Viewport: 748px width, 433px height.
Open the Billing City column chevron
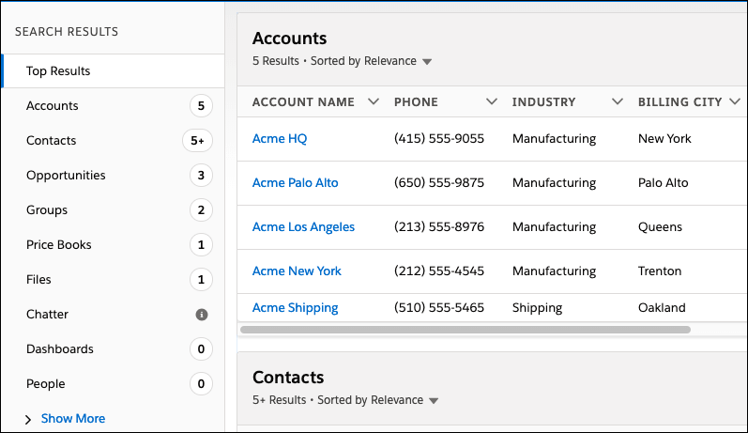[x=735, y=101]
